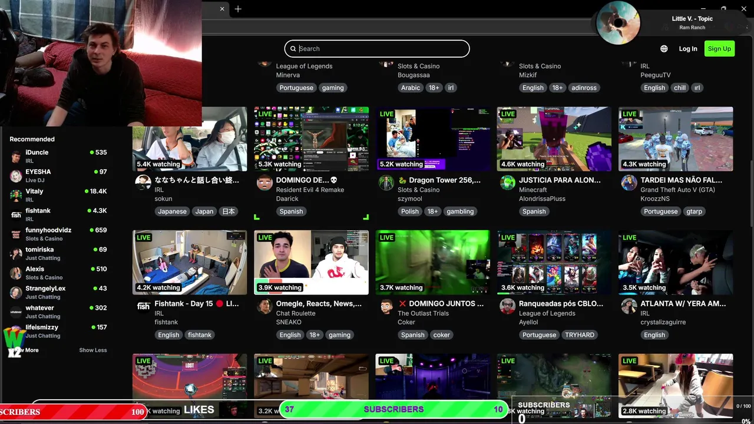Click the Log In button

[x=687, y=49]
